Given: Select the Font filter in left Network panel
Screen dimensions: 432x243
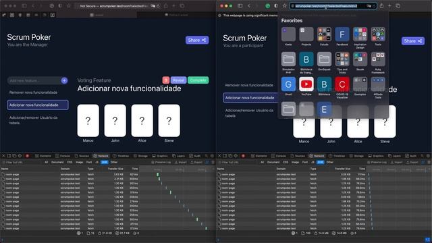Looking at the screenshot, I should coord(89,162).
